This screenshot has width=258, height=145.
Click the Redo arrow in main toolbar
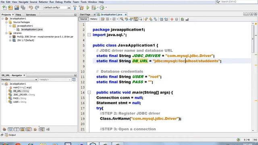pyautogui.click(x=37, y=8)
